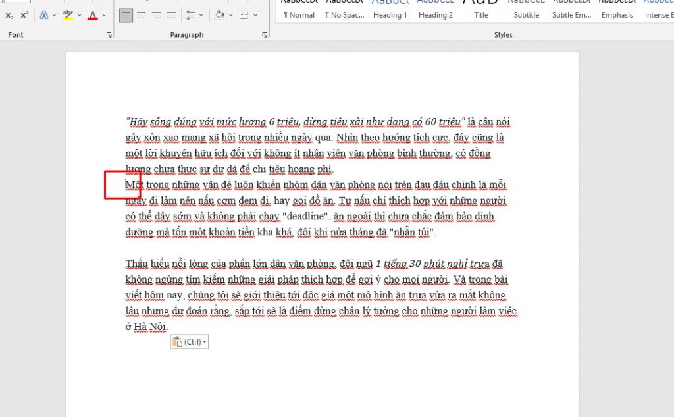The image size is (674, 417).
Task: Click the Text Effects icon
Action: click(43, 15)
